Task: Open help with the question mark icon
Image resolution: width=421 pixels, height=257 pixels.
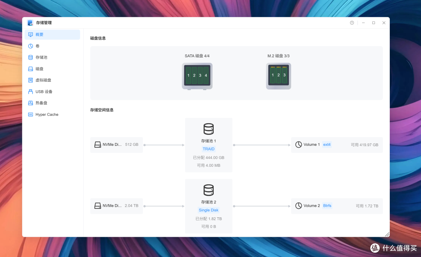Action: (x=352, y=23)
